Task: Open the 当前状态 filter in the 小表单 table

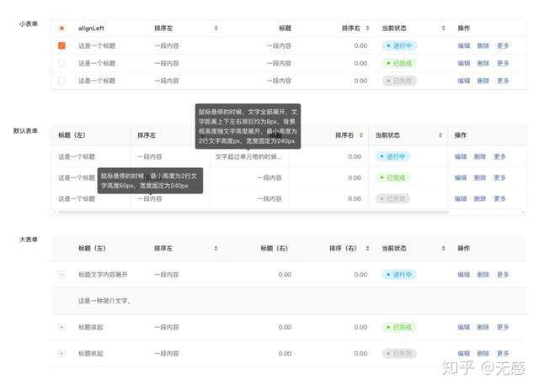Action: [443, 28]
